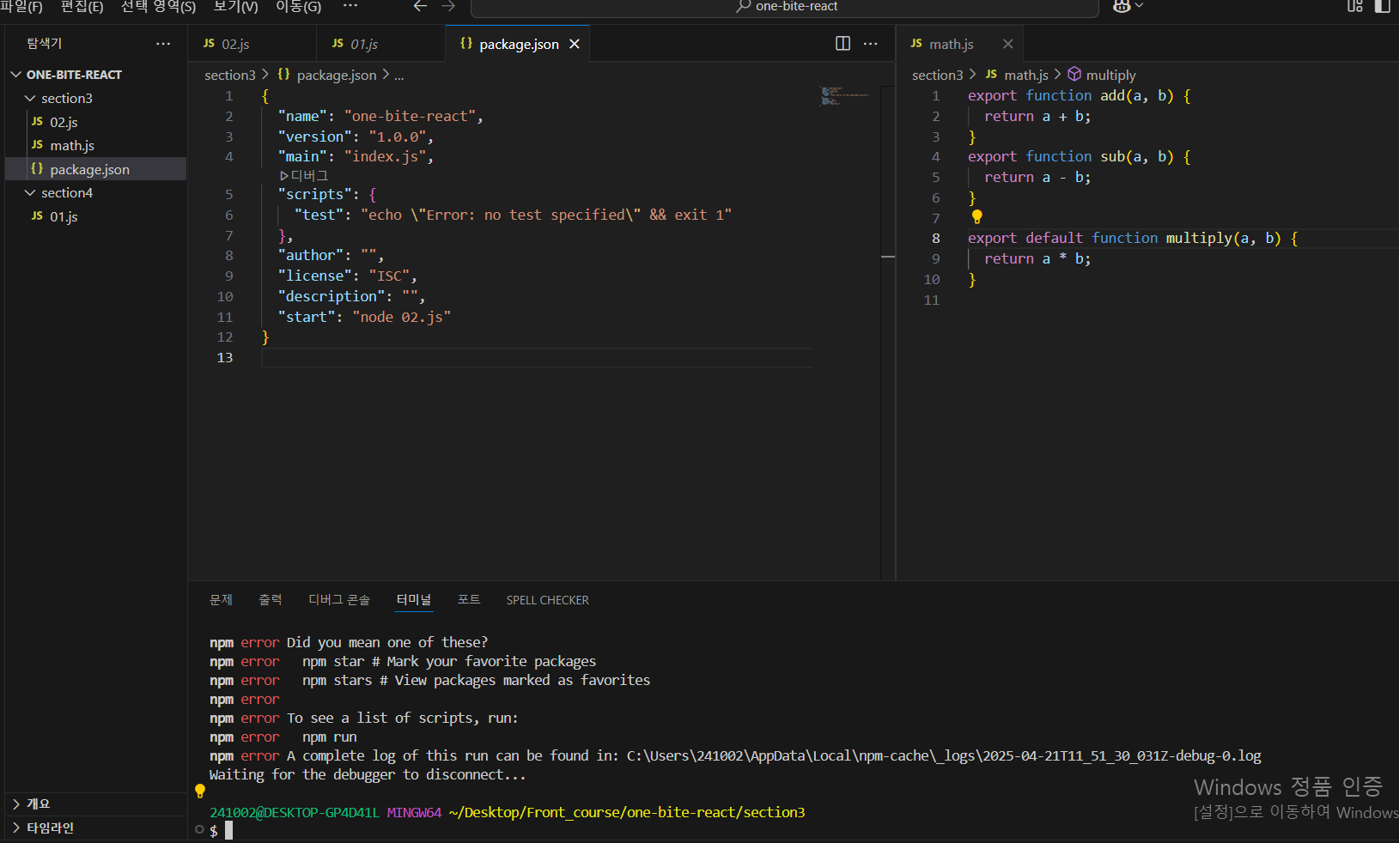Open the Go (이동) menu

298,7
